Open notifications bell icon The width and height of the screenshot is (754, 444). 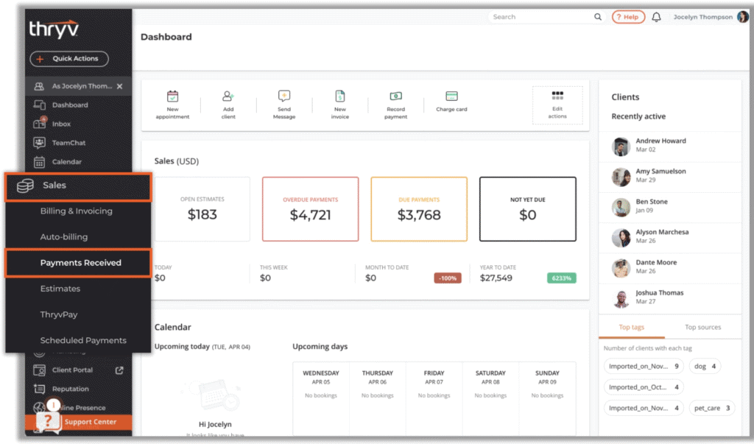click(656, 17)
